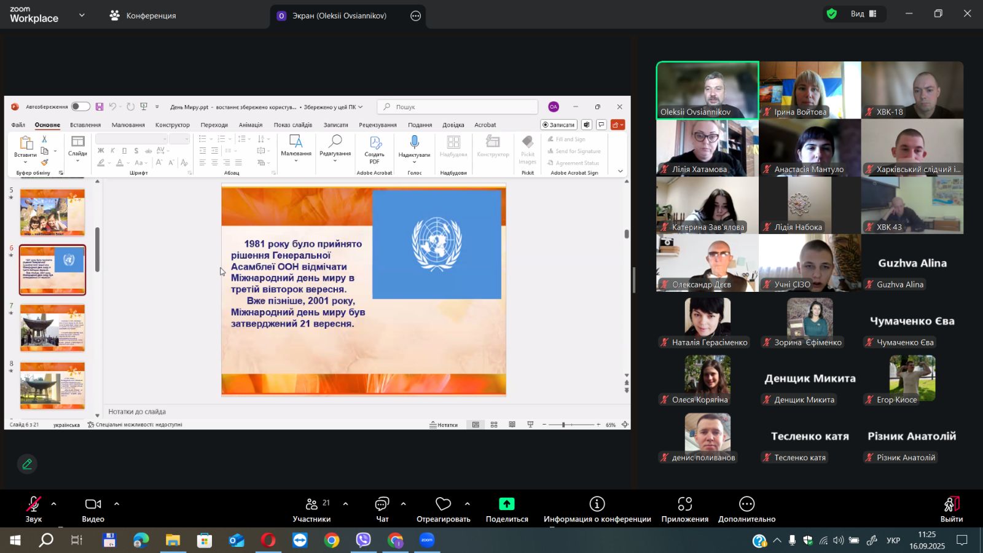The image size is (983, 553).
Task: Click the Записати button in PowerPoint
Action: (559, 125)
